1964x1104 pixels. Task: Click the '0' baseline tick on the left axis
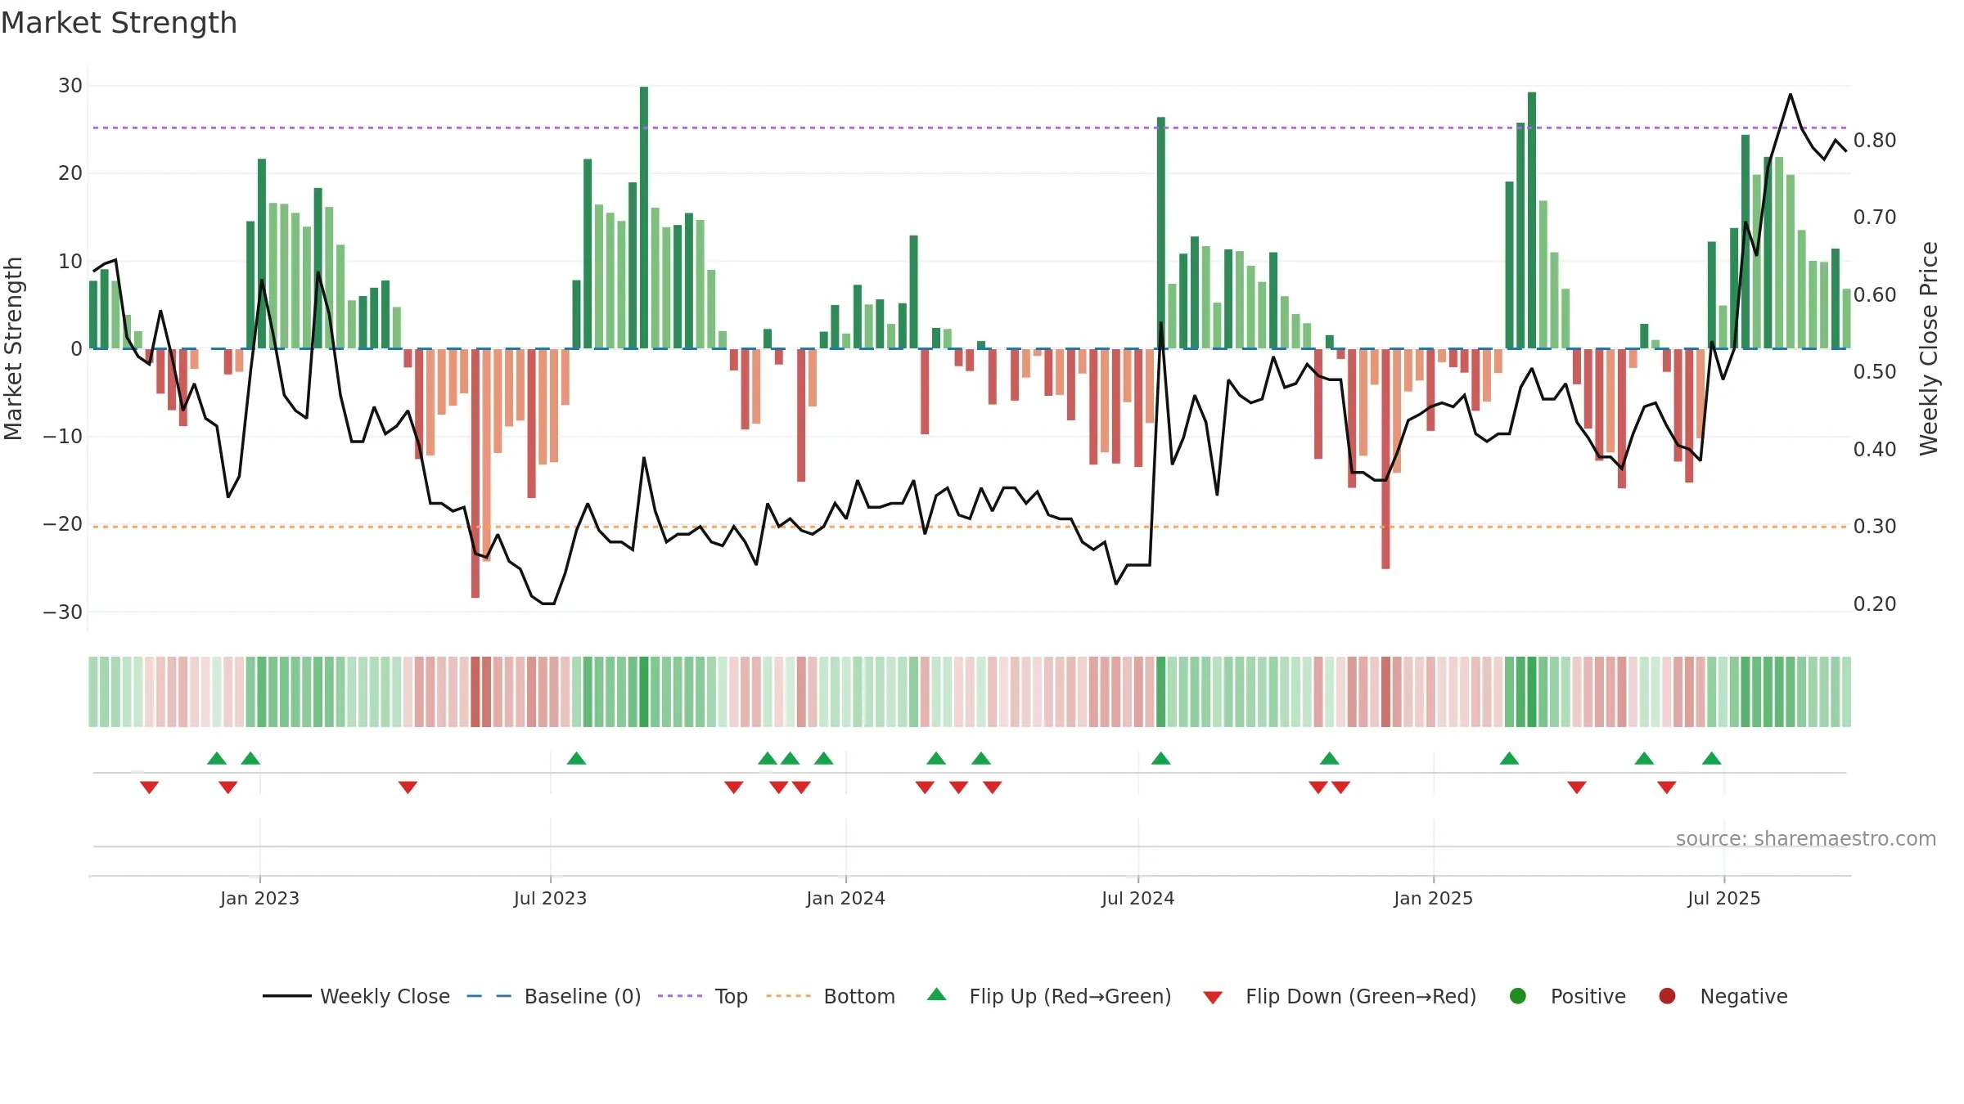(77, 349)
